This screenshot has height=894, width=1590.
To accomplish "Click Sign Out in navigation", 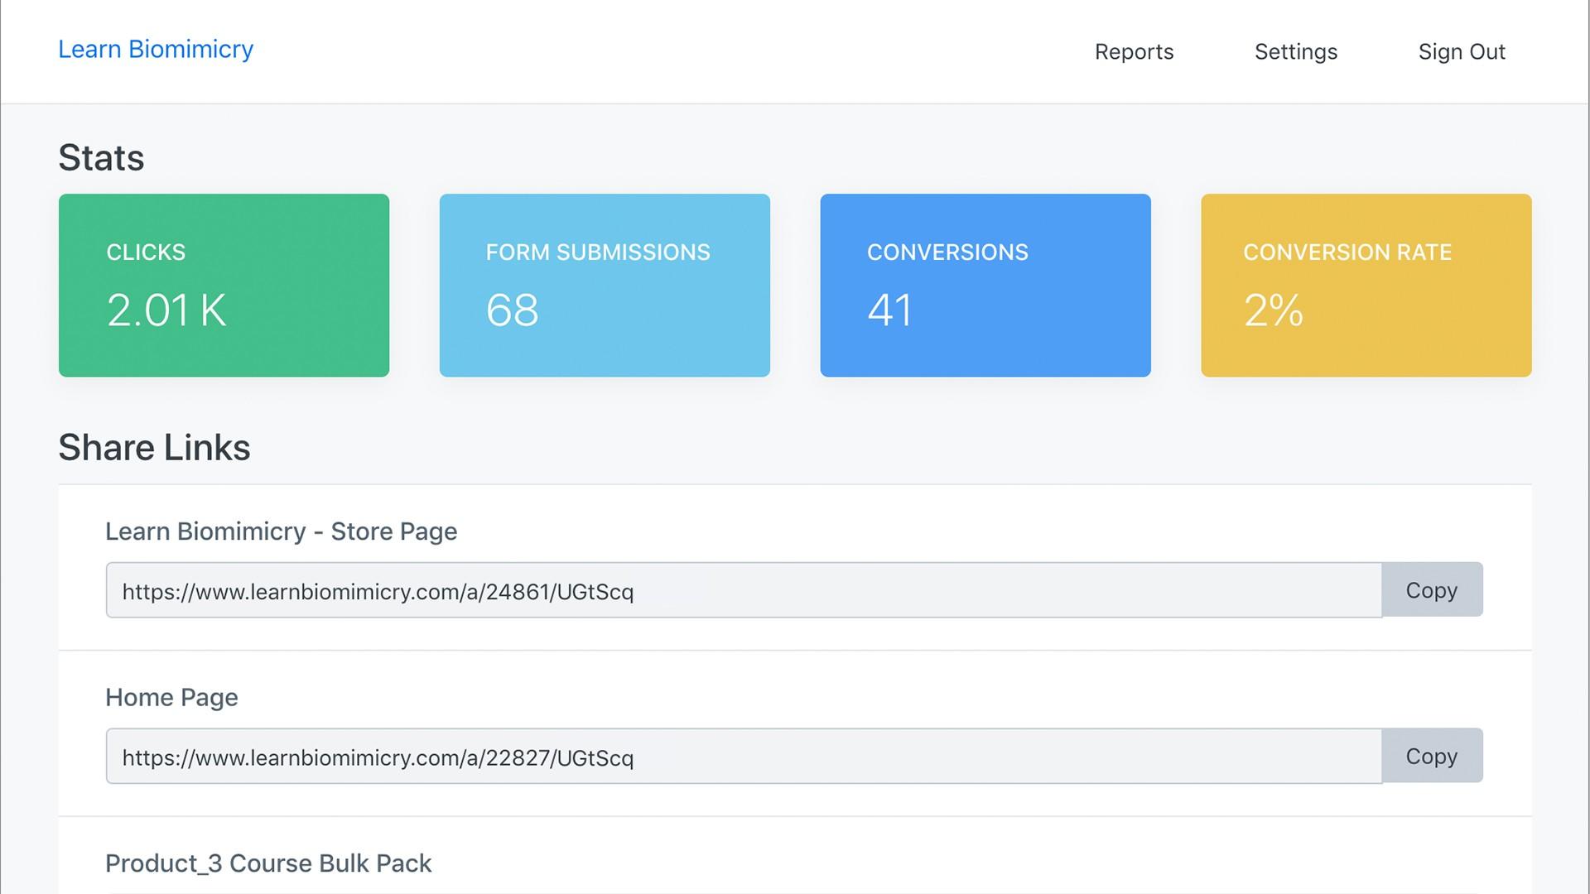I will pyautogui.click(x=1461, y=51).
